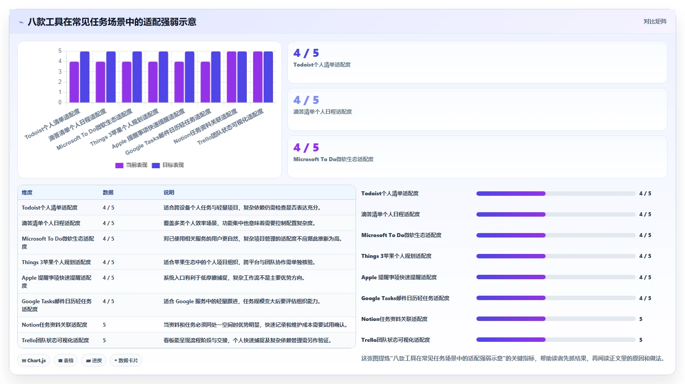Image resolution: width=685 pixels, height=384 pixels.
Task: Click the description starting 覆盖多类个人效率场景
Action: pos(239,223)
